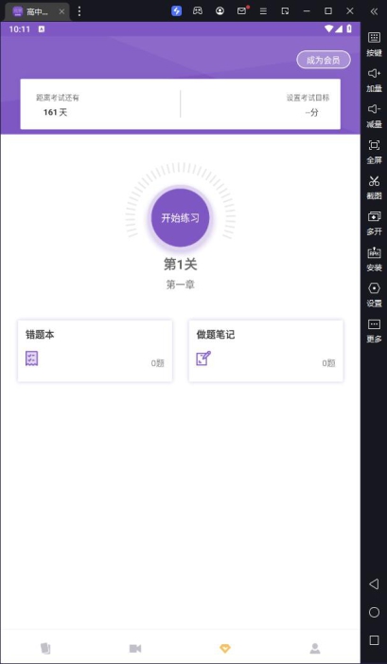Click the Android recent apps square button
The height and width of the screenshot is (664, 387).
click(374, 640)
